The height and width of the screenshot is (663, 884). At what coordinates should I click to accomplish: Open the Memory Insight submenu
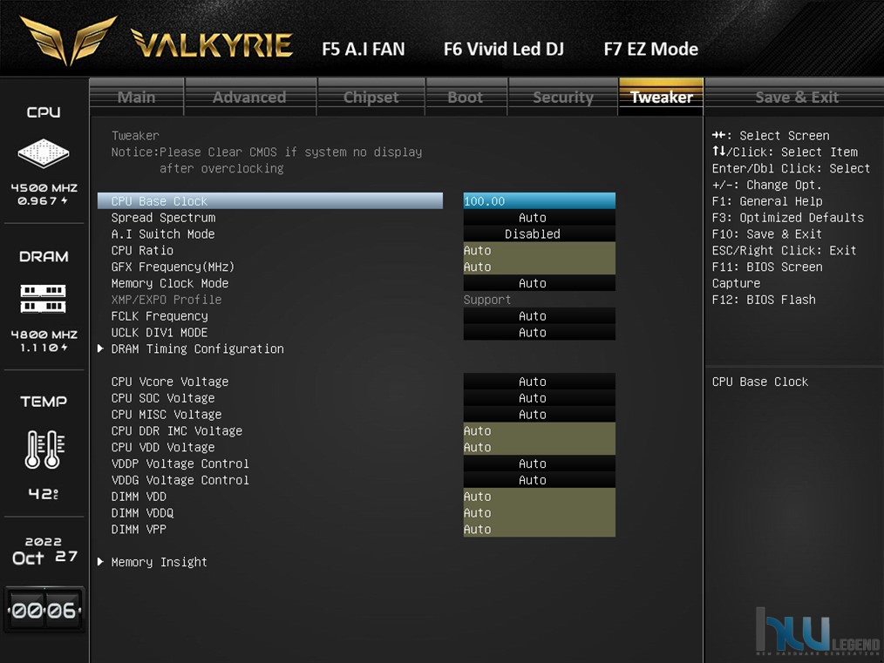[x=159, y=562]
